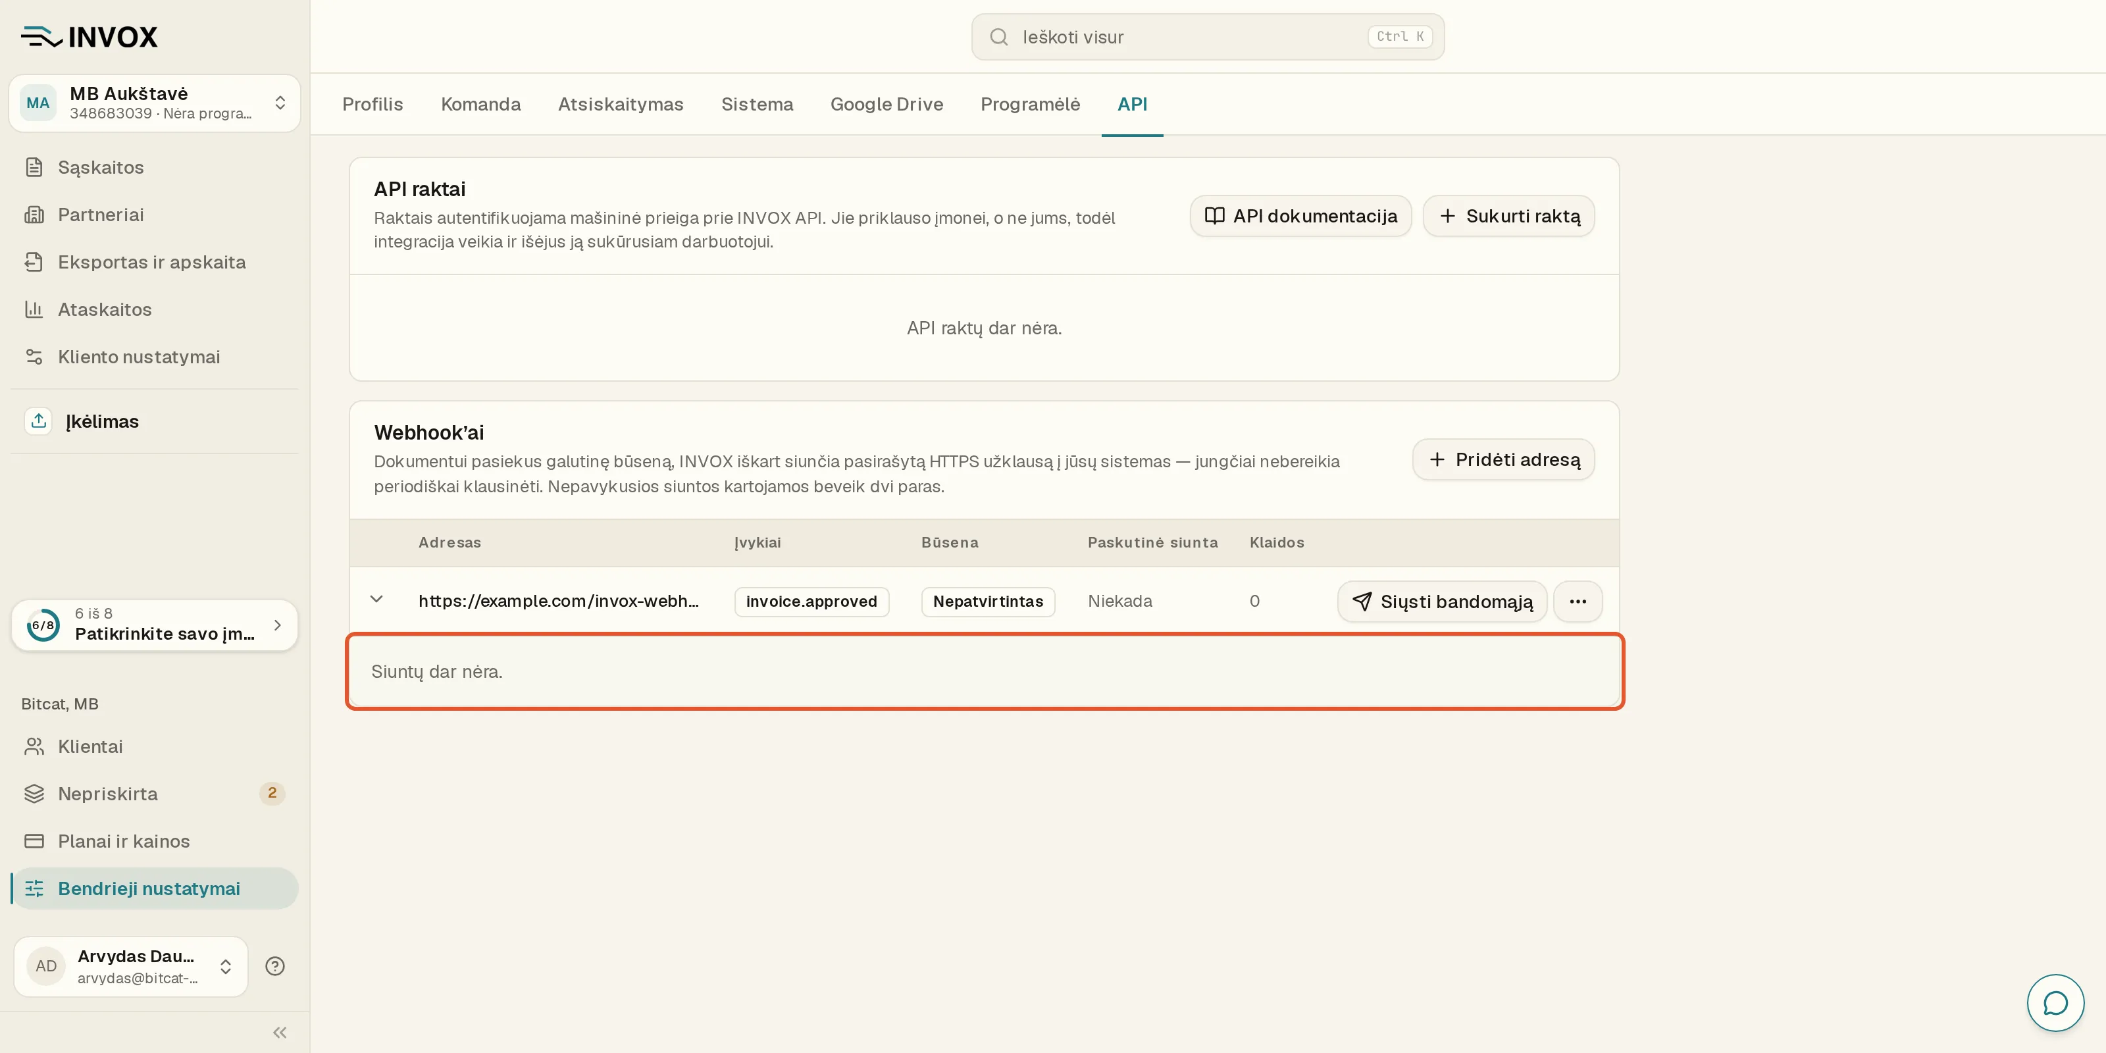Collapse the example.com webhook row
2106x1053 pixels.
[376, 600]
